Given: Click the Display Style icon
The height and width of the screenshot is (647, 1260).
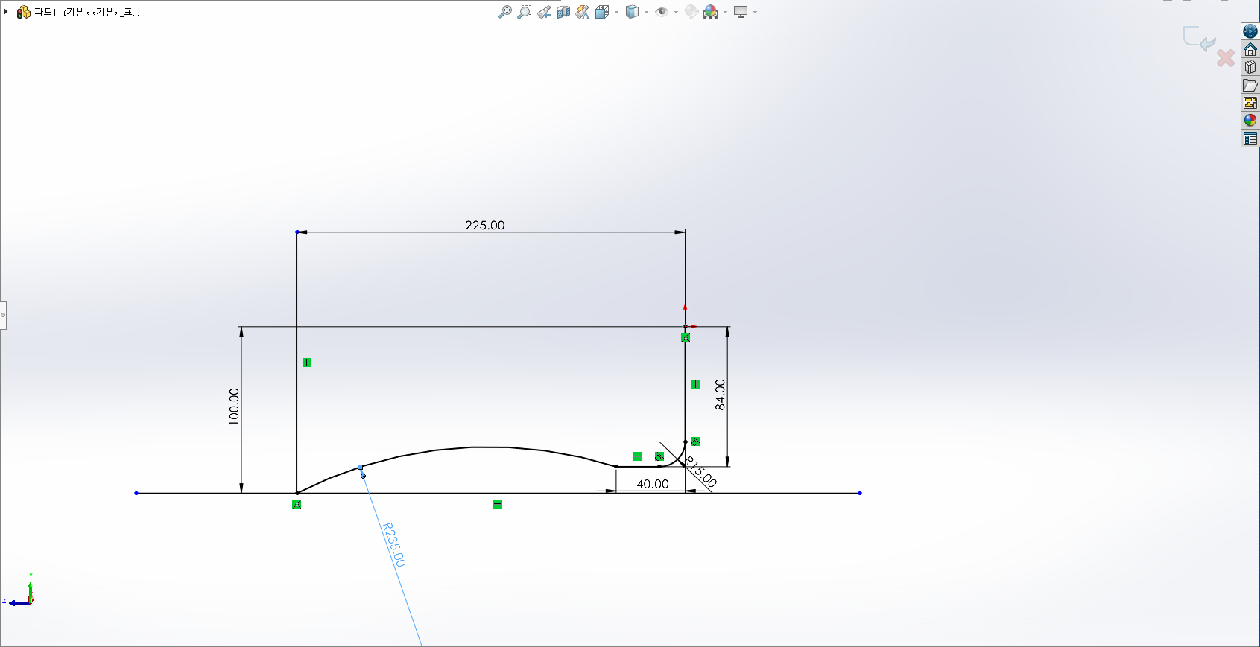Looking at the screenshot, I should coord(632,12).
